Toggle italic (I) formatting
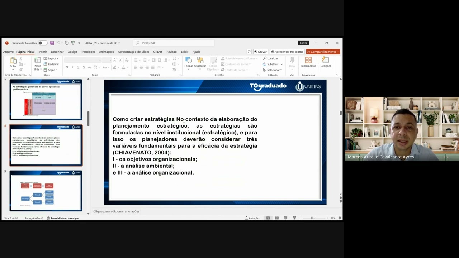The image size is (459, 258). point(72,67)
